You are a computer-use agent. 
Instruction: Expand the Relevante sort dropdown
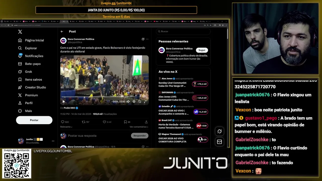pos(66,127)
